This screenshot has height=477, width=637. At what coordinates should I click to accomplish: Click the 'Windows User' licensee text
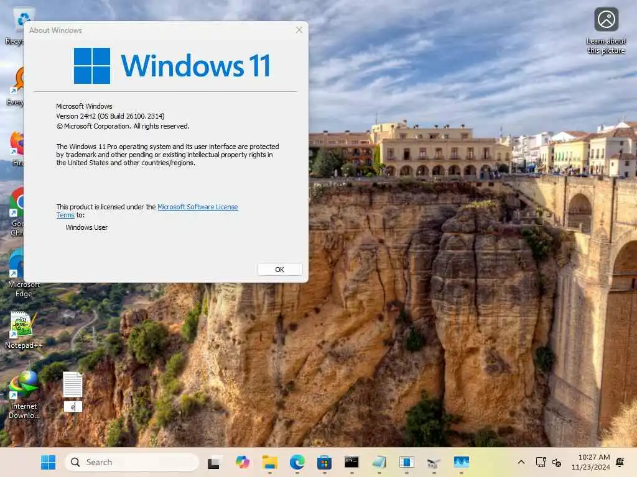86,227
